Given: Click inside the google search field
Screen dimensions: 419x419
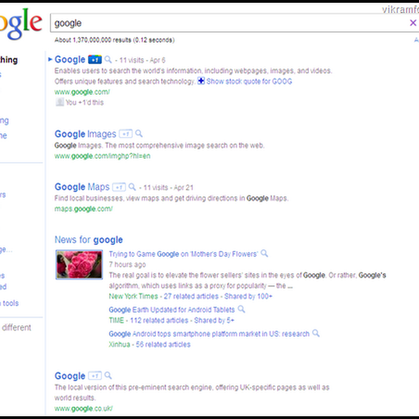Looking at the screenshot, I should click(230, 23).
